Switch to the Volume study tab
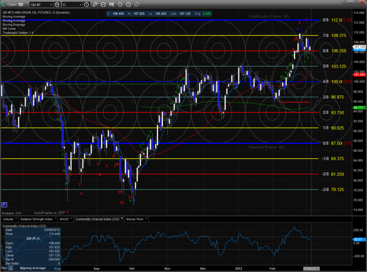 point(9,219)
